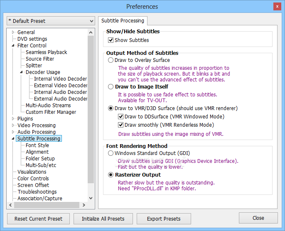285x231 pixels.
Task: Select Decoder Usage tree item label
Action: (x=43, y=72)
